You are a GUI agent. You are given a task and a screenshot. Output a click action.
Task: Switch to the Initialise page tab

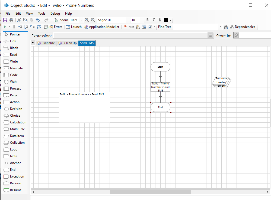click(46, 43)
